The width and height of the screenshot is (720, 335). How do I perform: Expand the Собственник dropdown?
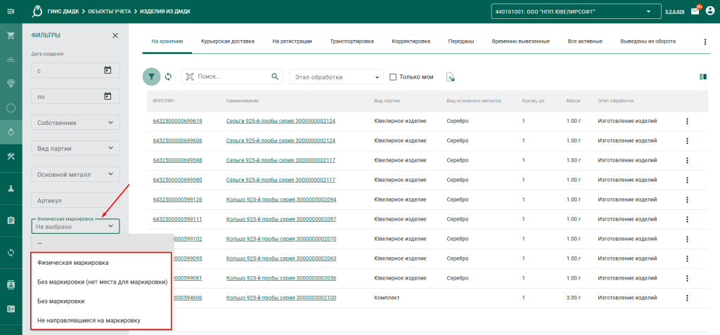pyautogui.click(x=75, y=122)
